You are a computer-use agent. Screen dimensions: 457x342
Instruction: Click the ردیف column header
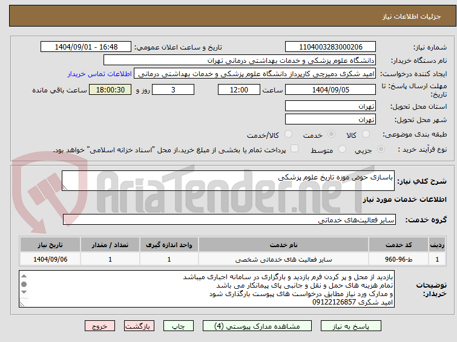437,245
